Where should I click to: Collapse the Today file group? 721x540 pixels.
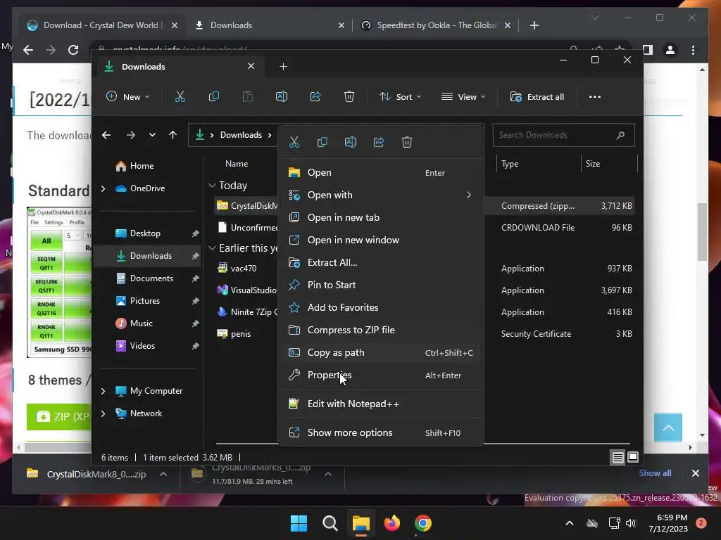click(x=212, y=186)
